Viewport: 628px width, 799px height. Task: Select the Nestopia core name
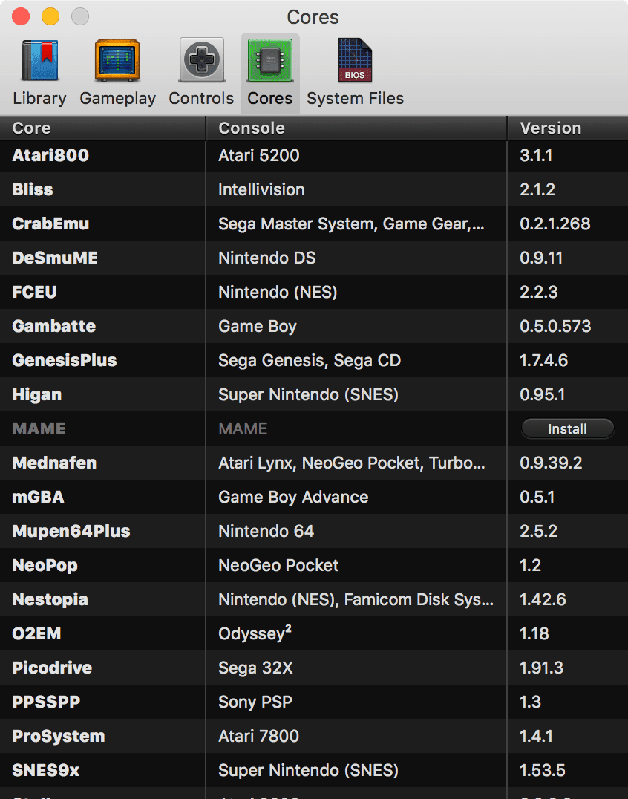pyautogui.click(x=50, y=599)
